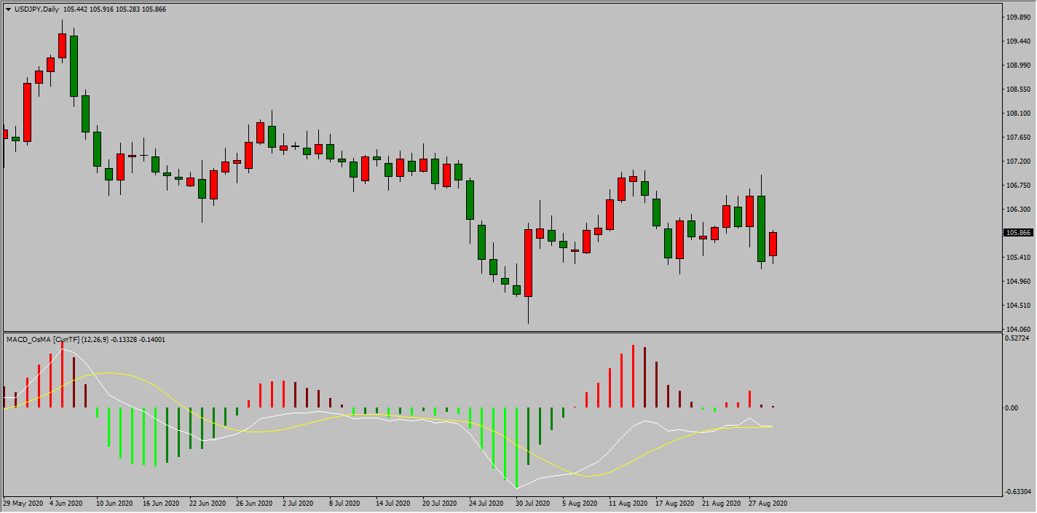Screen dimensions: 1037x513
Task: Select the longest green histogram bar near 30 Jul 2020
Action: 516,448
